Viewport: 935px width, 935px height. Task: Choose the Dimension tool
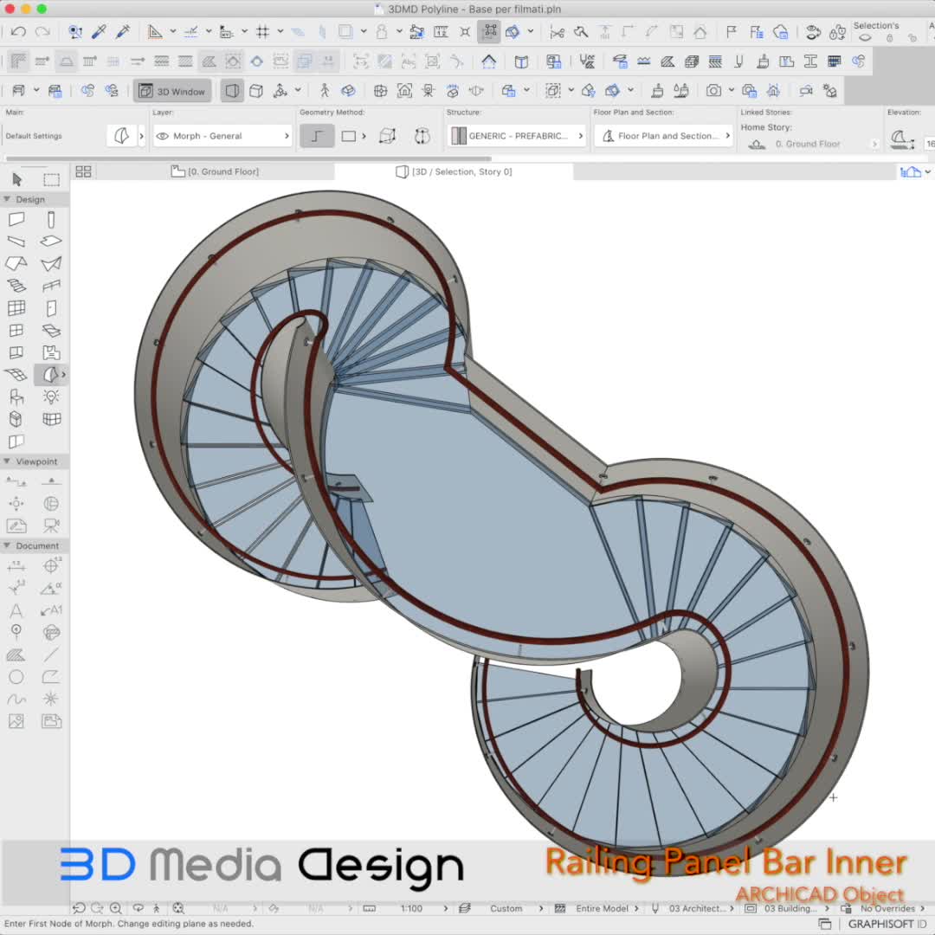(16, 566)
